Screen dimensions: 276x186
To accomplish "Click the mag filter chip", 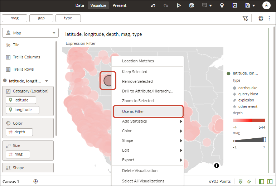I will (x=14, y=18).
